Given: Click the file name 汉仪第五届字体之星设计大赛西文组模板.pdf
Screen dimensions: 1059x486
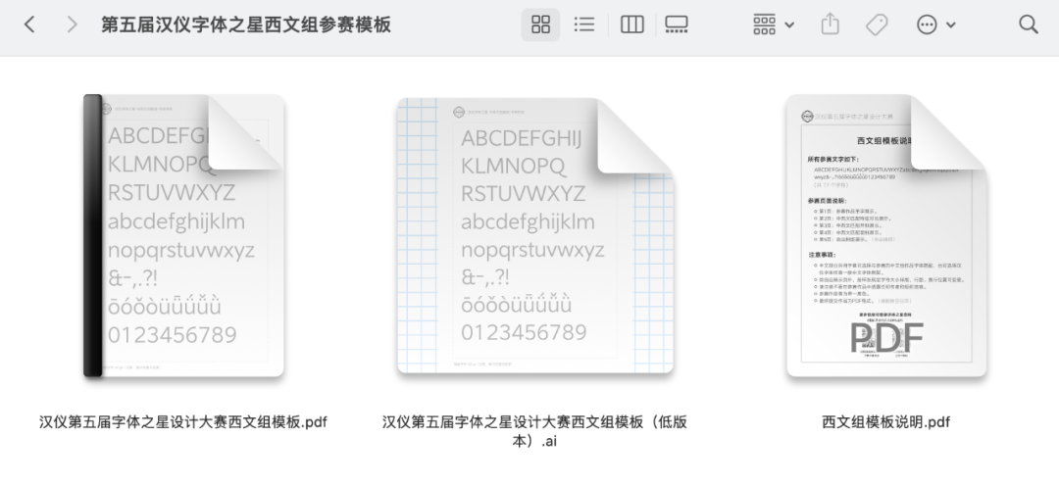Looking at the screenshot, I should 183,422.
